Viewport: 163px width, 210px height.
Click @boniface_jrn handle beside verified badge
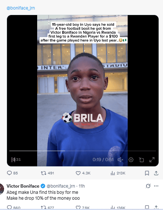61,186
